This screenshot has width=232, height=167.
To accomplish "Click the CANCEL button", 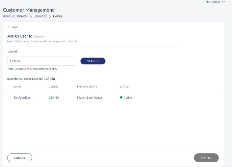I will pyautogui.click(x=20, y=158).
